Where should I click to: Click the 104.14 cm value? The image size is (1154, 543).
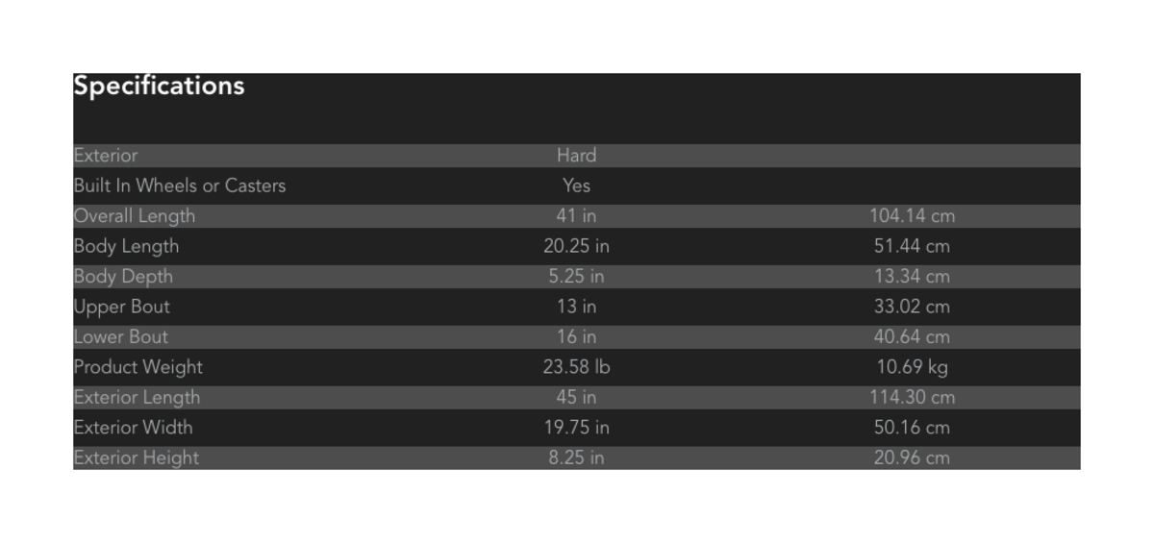(912, 216)
